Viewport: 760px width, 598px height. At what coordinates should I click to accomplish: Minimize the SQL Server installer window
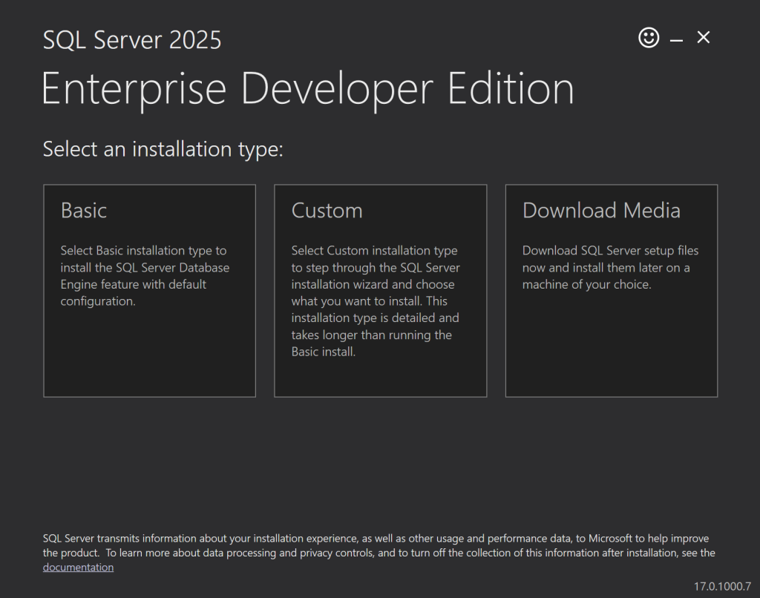(x=676, y=40)
